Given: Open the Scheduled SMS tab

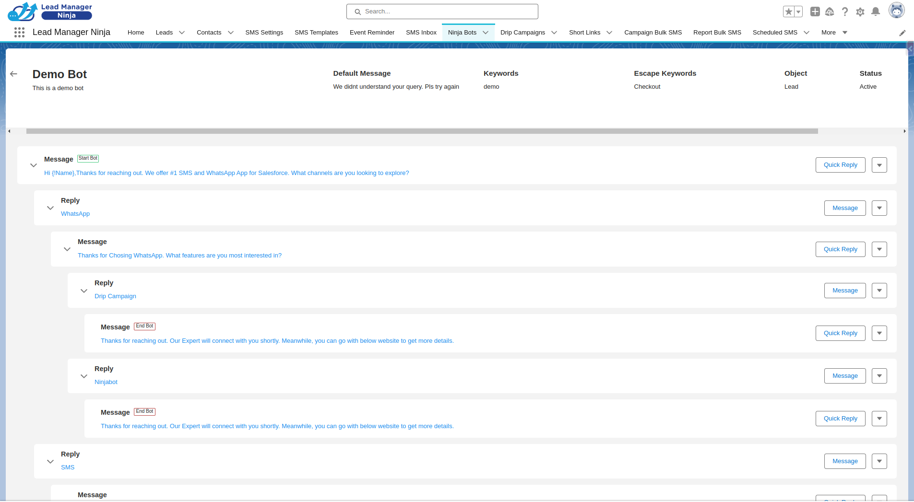Looking at the screenshot, I should point(775,33).
